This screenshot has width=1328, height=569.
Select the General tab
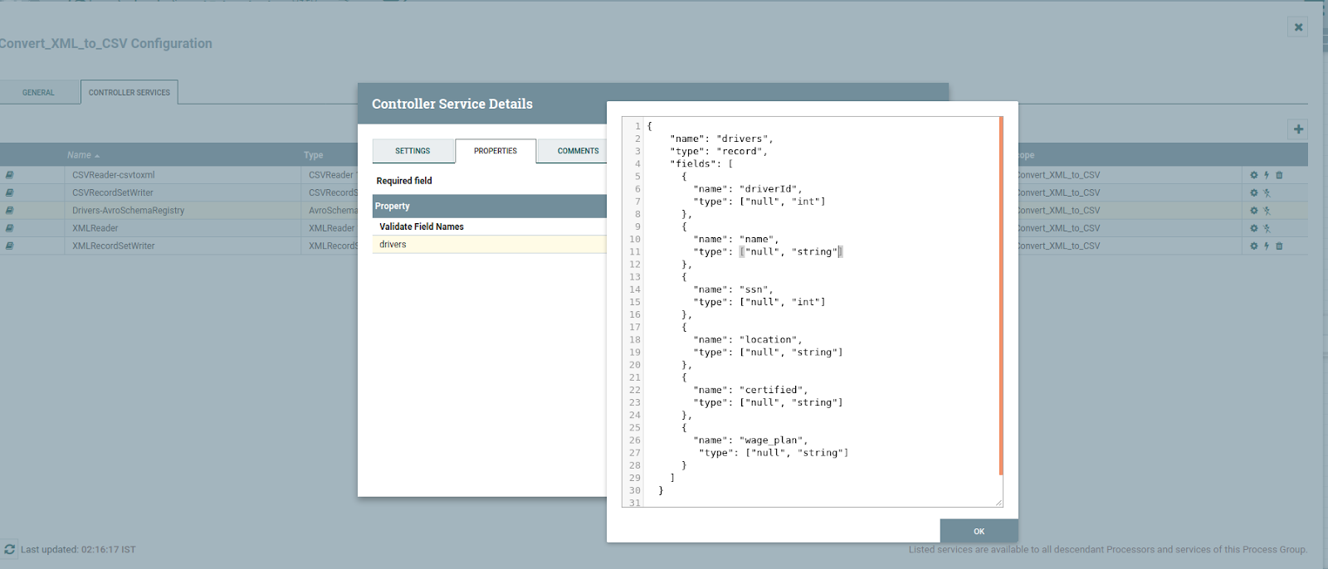click(x=38, y=92)
